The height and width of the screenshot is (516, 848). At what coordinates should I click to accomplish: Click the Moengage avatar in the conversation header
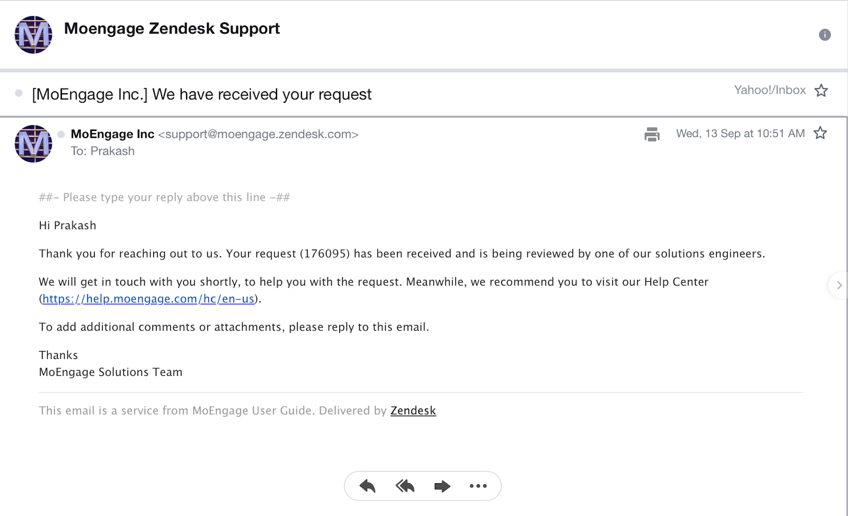[33, 35]
